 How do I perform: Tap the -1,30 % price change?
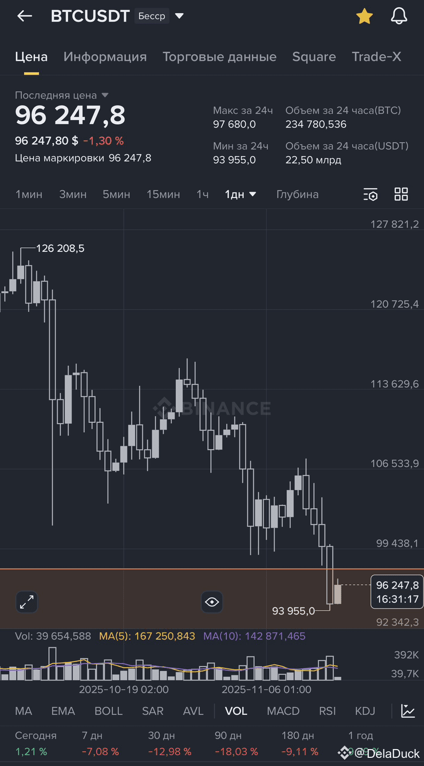coord(103,141)
